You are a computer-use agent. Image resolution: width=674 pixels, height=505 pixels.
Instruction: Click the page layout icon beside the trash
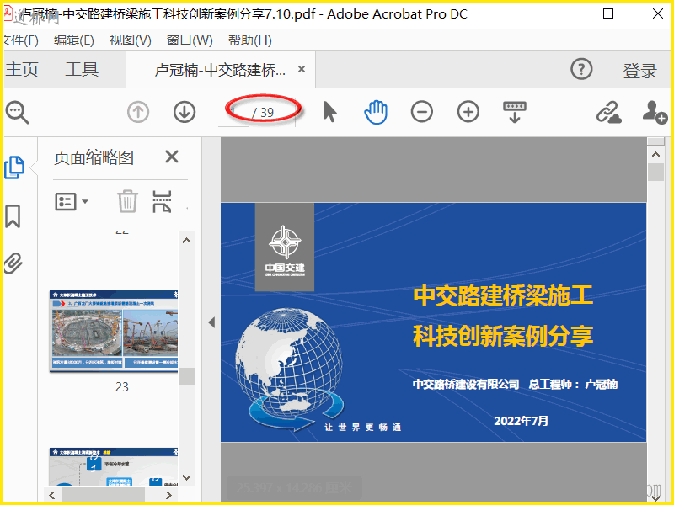pyautogui.click(x=162, y=201)
